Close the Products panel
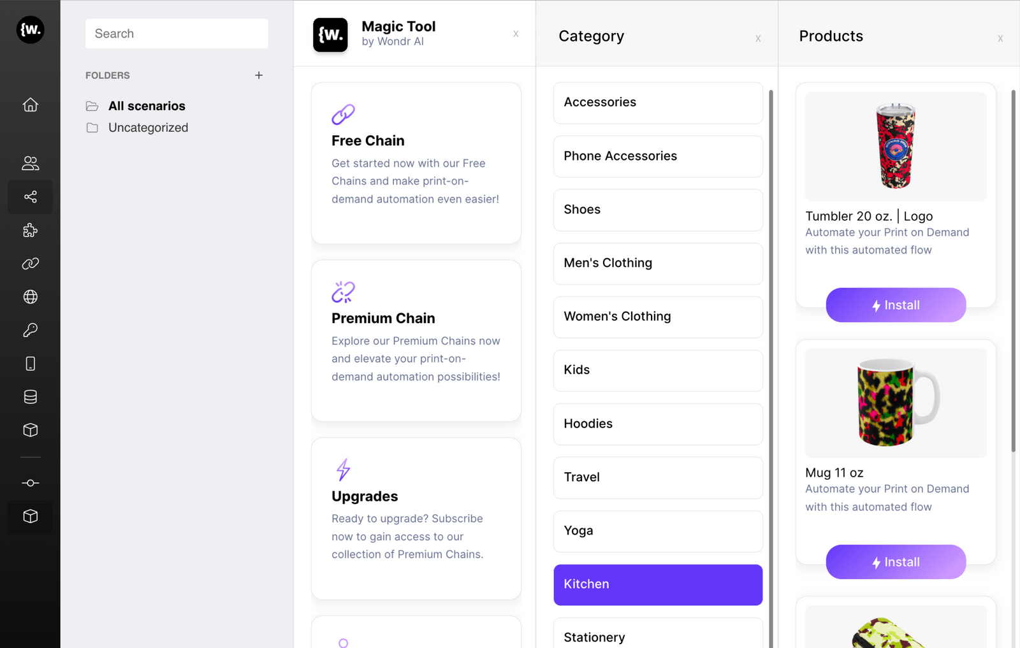This screenshot has width=1020, height=648. click(x=1000, y=38)
